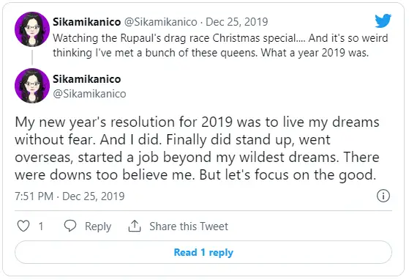Click the Dec 25, 2019 date in header
The height and width of the screenshot is (280, 409).
(x=236, y=22)
